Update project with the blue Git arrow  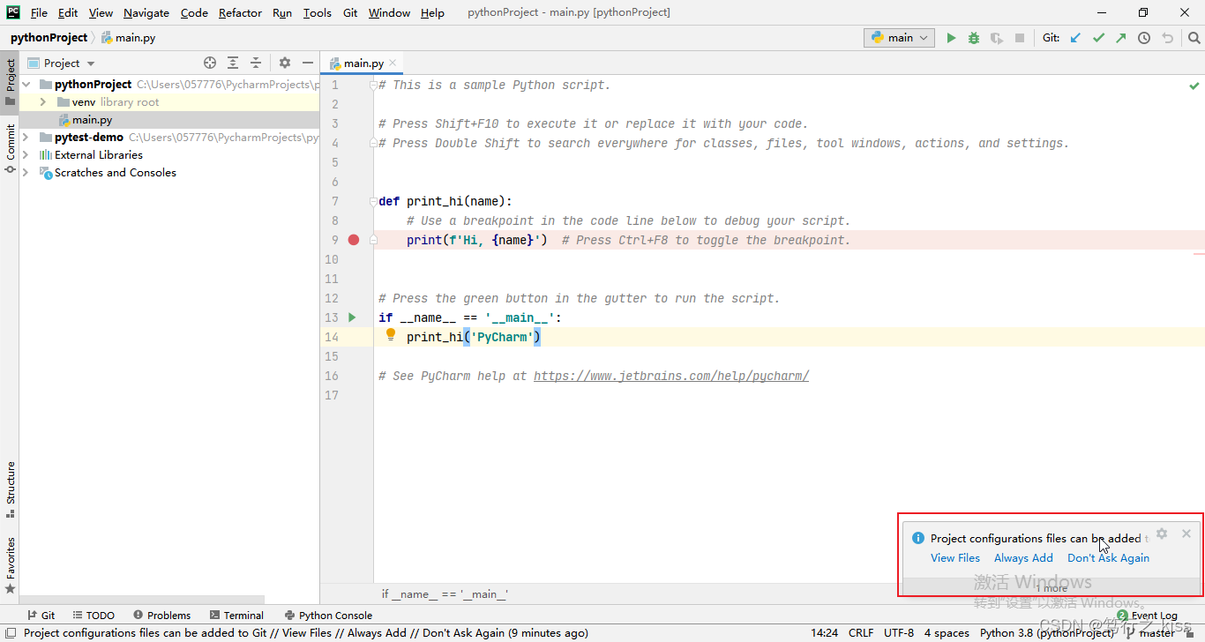1076,37
